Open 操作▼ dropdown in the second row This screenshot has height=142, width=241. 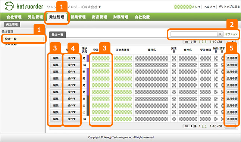tap(72, 65)
